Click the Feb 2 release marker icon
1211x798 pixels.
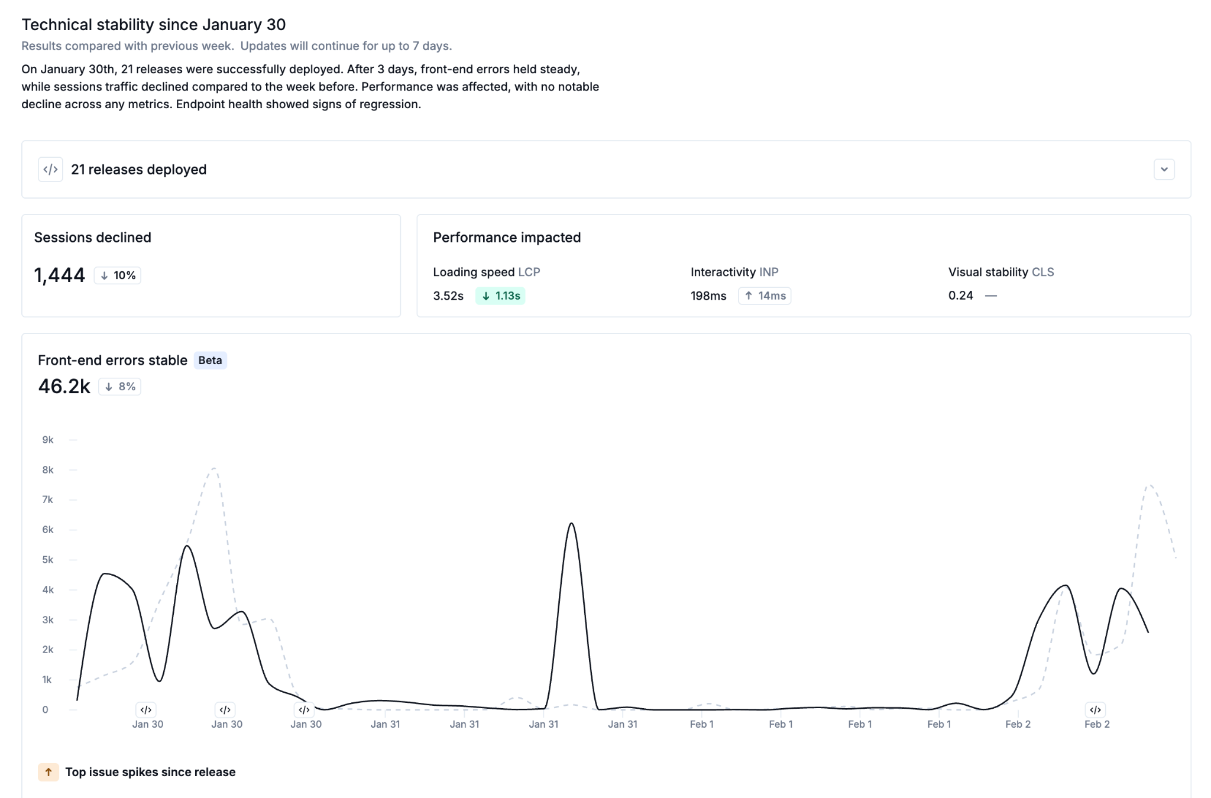1095,709
